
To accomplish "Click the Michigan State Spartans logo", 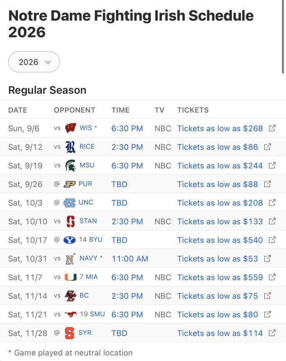I will click(x=70, y=165).
